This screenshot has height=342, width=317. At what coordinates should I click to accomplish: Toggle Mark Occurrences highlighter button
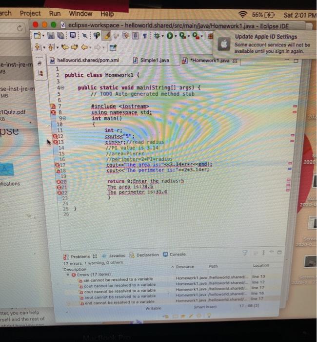pyautogui.click(x=107, y=36)
